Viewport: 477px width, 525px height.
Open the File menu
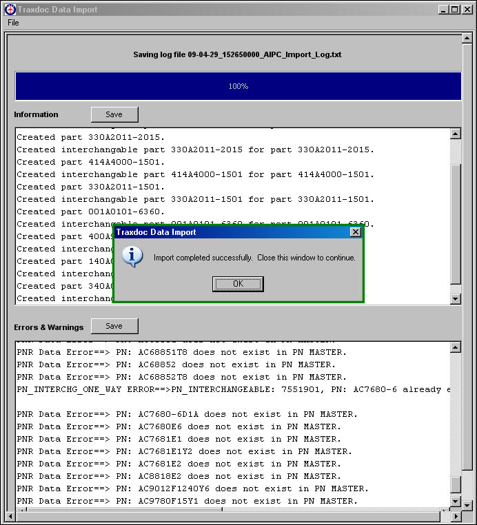tap(13, 23)
